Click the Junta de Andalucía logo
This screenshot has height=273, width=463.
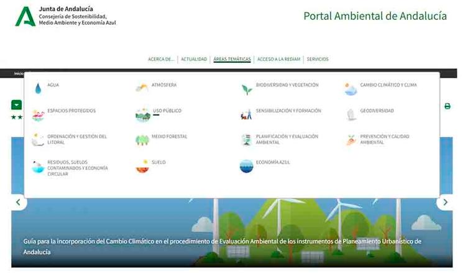25,17
